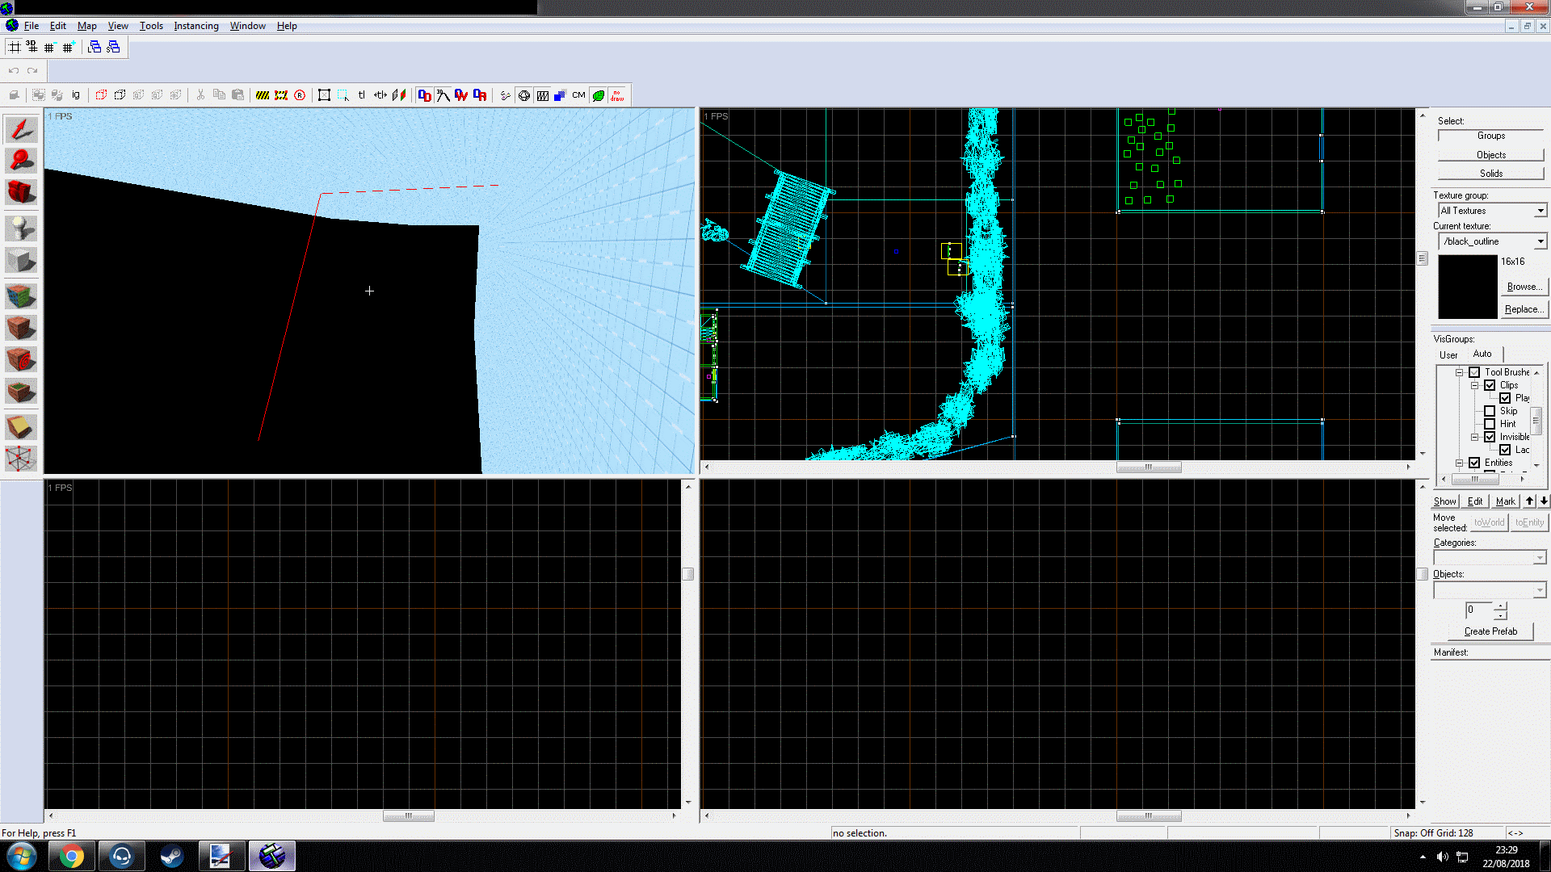Open the Tools menu

click(151, 26)
